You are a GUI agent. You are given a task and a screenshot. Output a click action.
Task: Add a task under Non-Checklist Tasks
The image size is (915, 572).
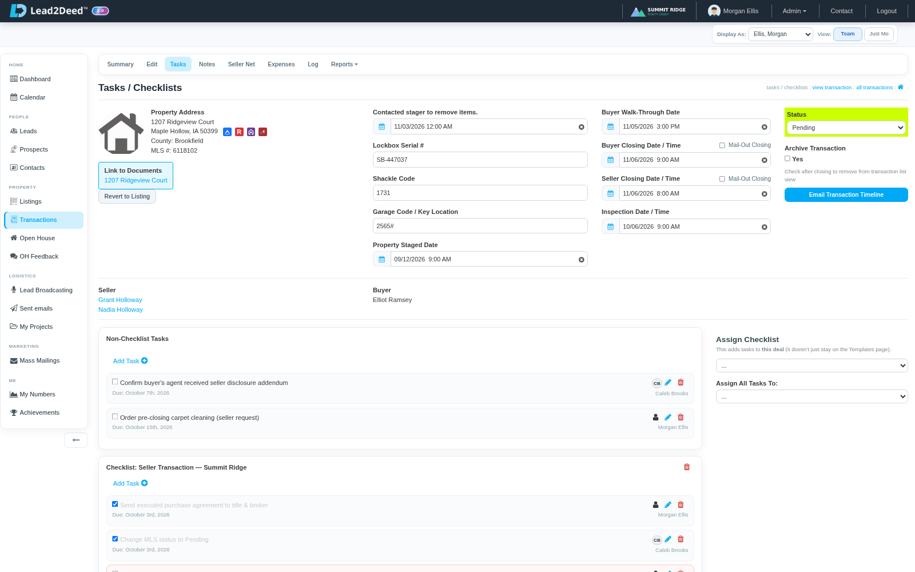(130, 361)
